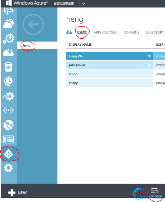Open Heng Wei details arrow
The image size is (165, 202).
pos(149,56)
